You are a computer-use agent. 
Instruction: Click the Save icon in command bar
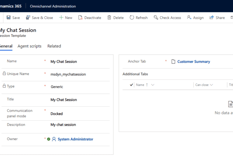(x=9, y=18)
